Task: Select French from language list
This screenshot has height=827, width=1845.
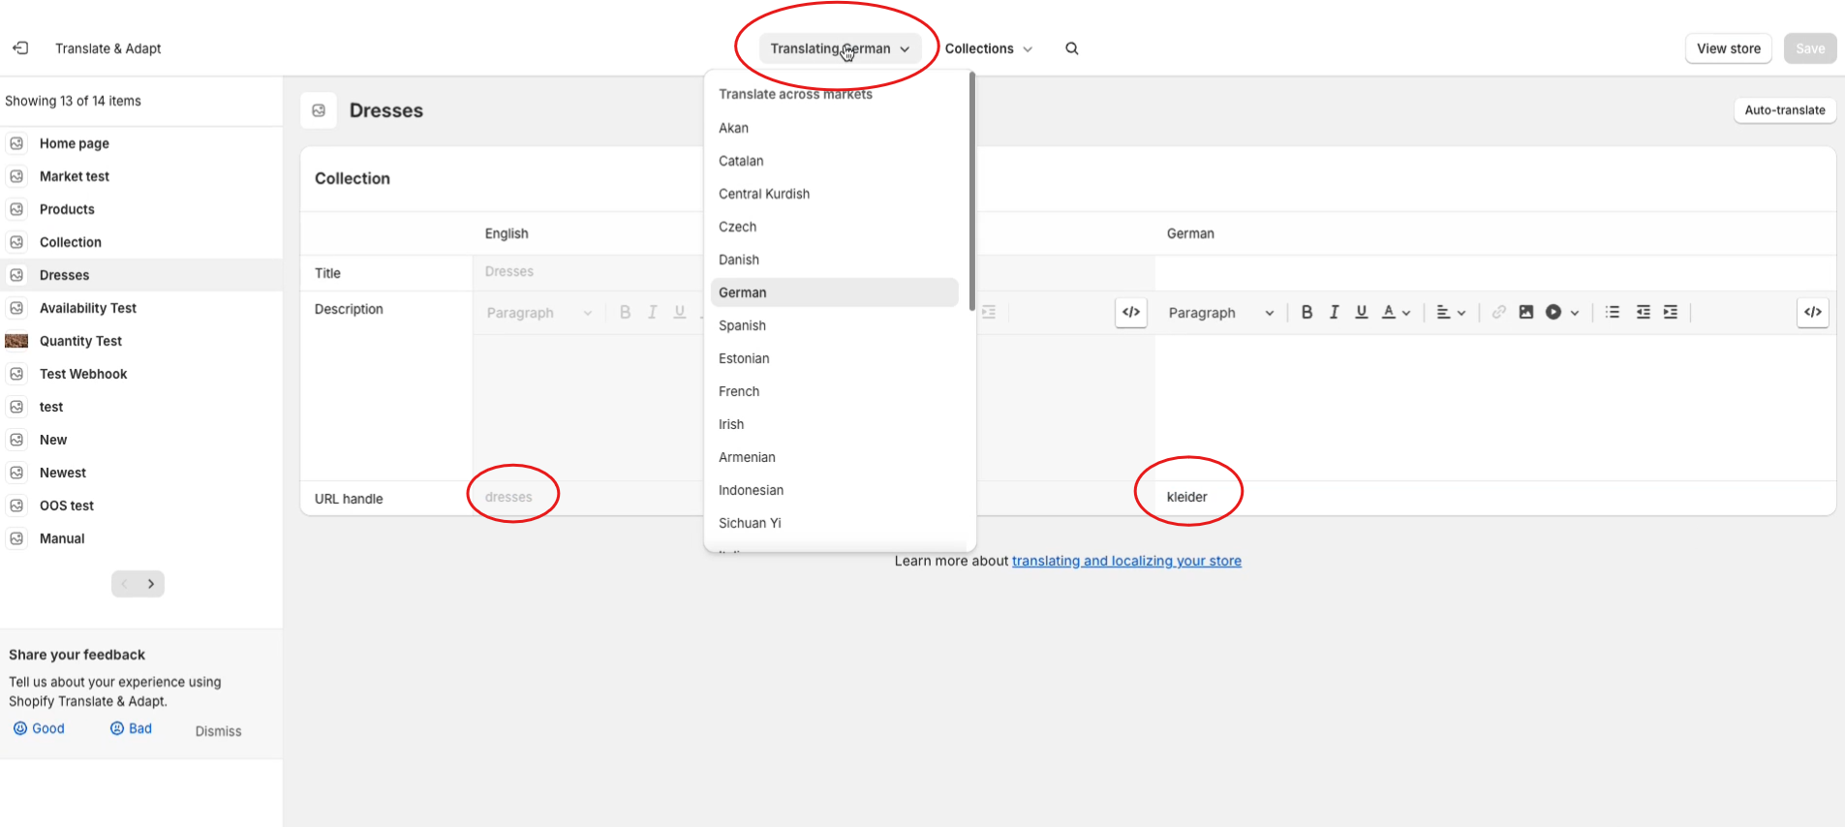Action: pyautogui.click(x=834, y=391)
